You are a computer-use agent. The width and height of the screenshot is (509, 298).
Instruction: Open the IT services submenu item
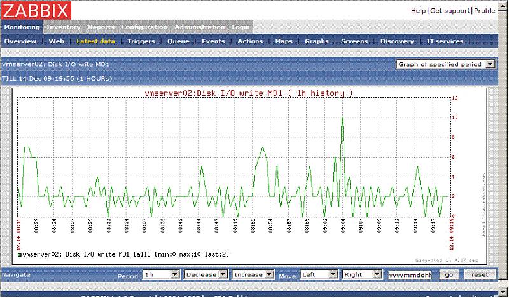[x=444, y=41]
